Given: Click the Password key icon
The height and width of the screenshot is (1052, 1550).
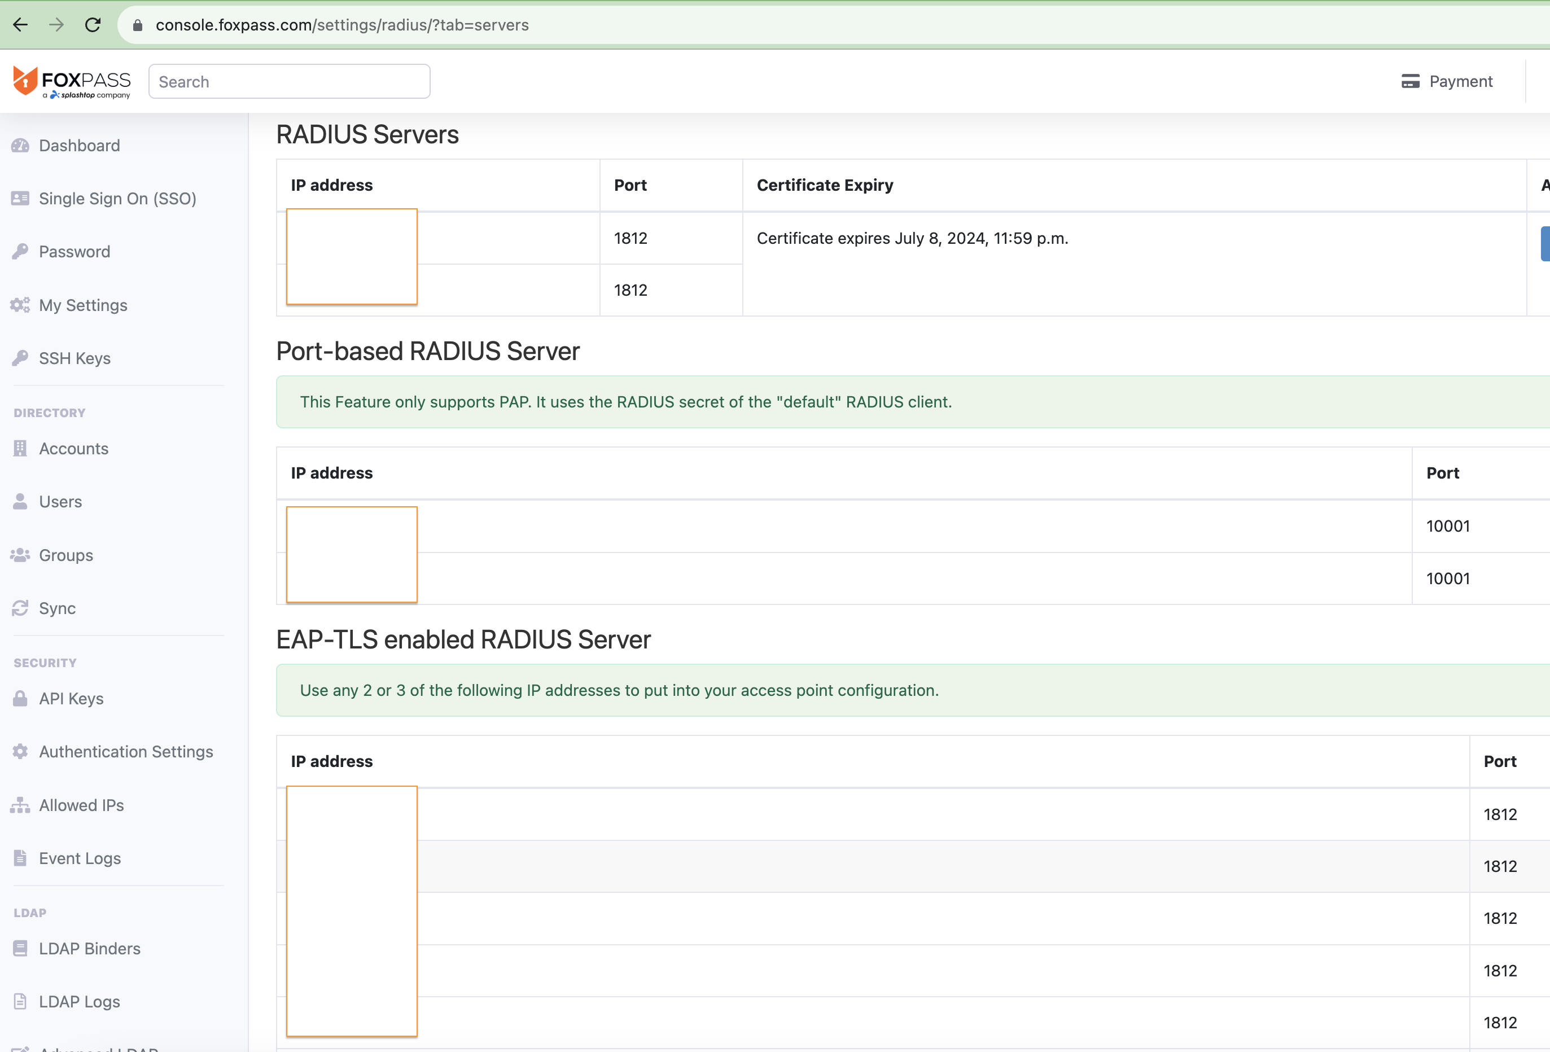Looking at the screenshot, I should pyautogui.click(x=20, y=251).
